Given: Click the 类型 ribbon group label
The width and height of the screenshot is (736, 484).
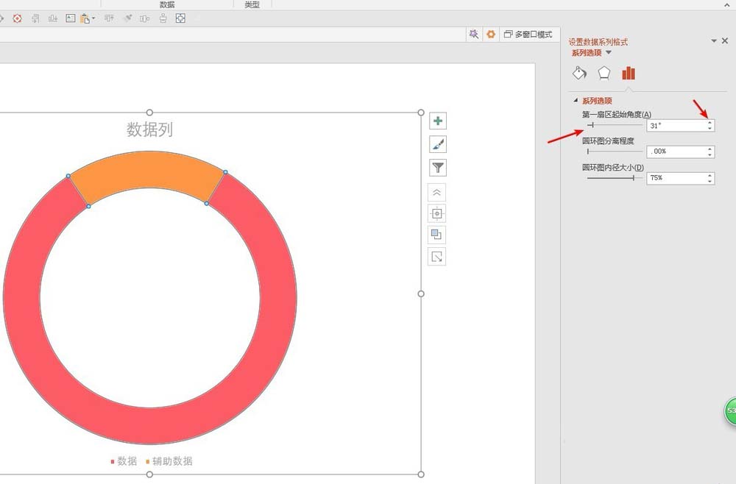Looking at the screenshot, I should point(252,4).
